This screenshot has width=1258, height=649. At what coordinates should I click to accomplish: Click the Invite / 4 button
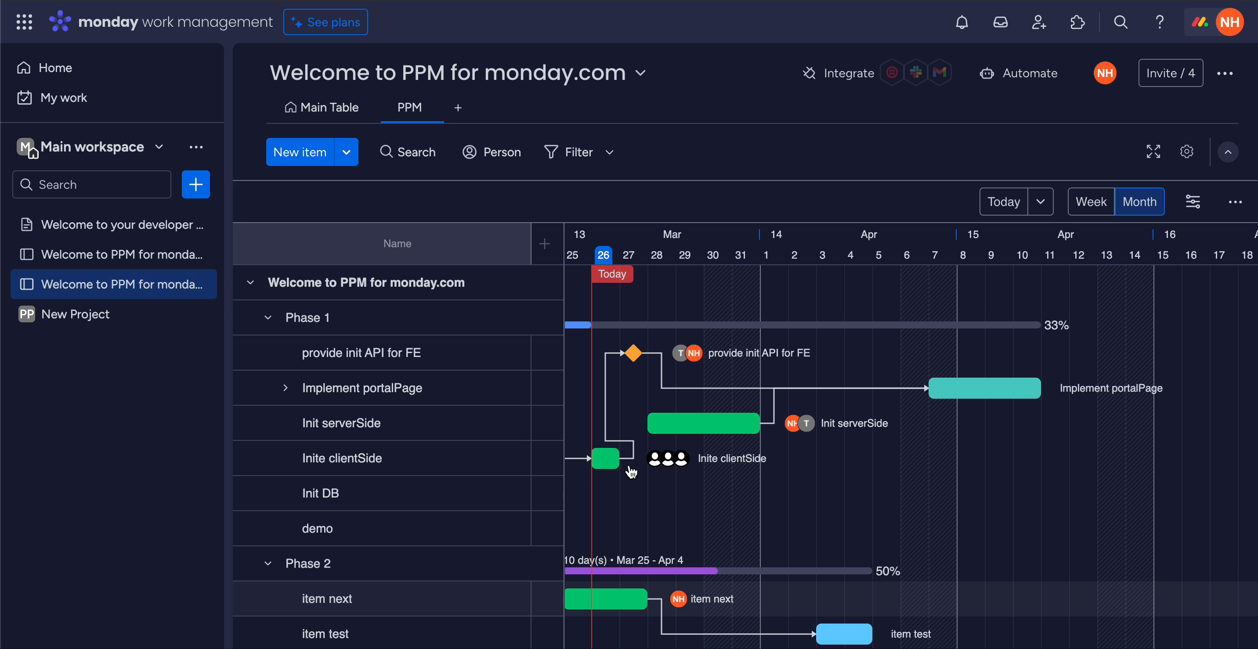[1170, 73]
